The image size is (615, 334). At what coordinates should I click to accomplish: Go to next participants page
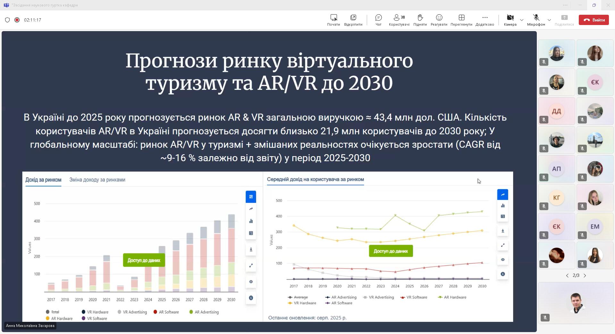[585, 276]
